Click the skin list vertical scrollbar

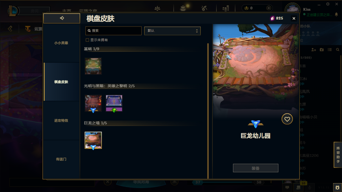point(208,111)
